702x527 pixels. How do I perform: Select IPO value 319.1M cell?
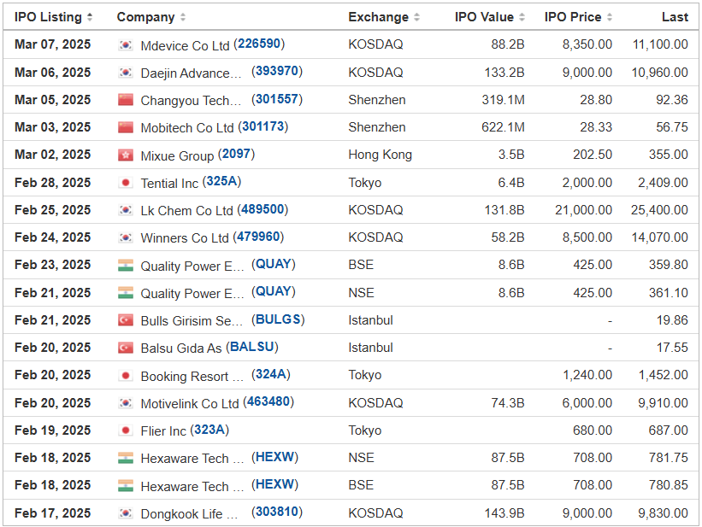(x=503, y=100)
